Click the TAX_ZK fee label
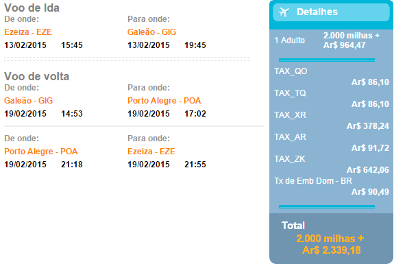 click(x=290, y=159)
